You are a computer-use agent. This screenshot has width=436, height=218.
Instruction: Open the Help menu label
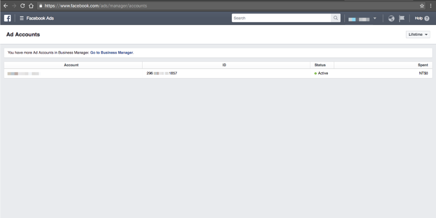click(419, 18)
